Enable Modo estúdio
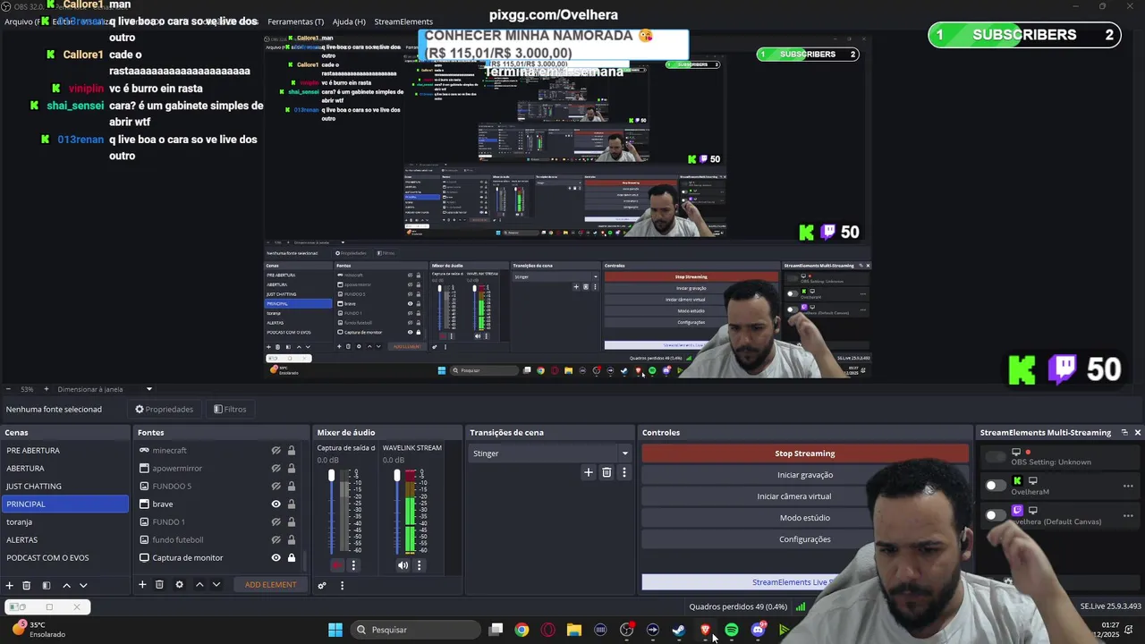This screenshot has width=1145, height=644. (x=804, y=518)
